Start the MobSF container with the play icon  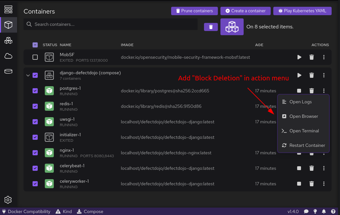[299, 57]
